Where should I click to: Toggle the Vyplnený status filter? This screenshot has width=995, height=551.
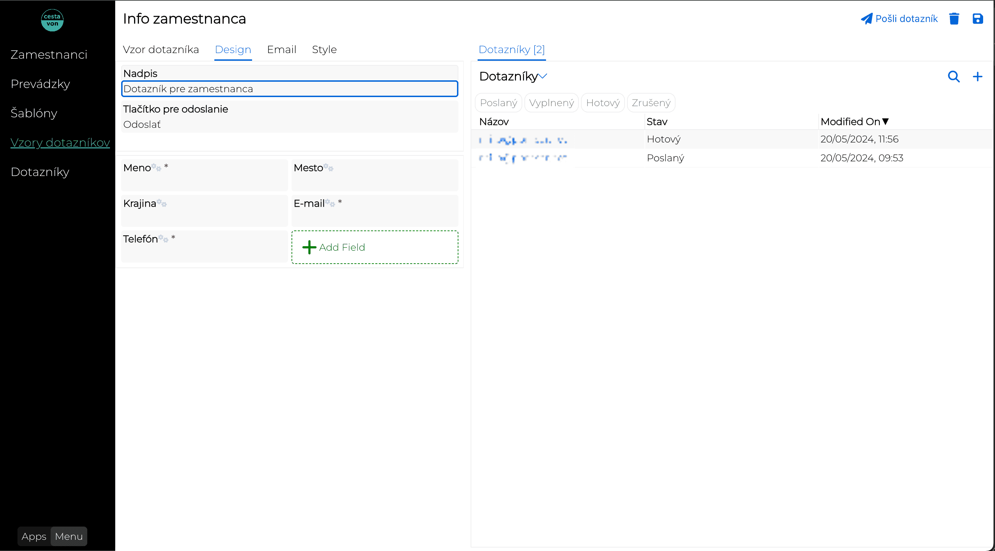[x=551, y=103]
